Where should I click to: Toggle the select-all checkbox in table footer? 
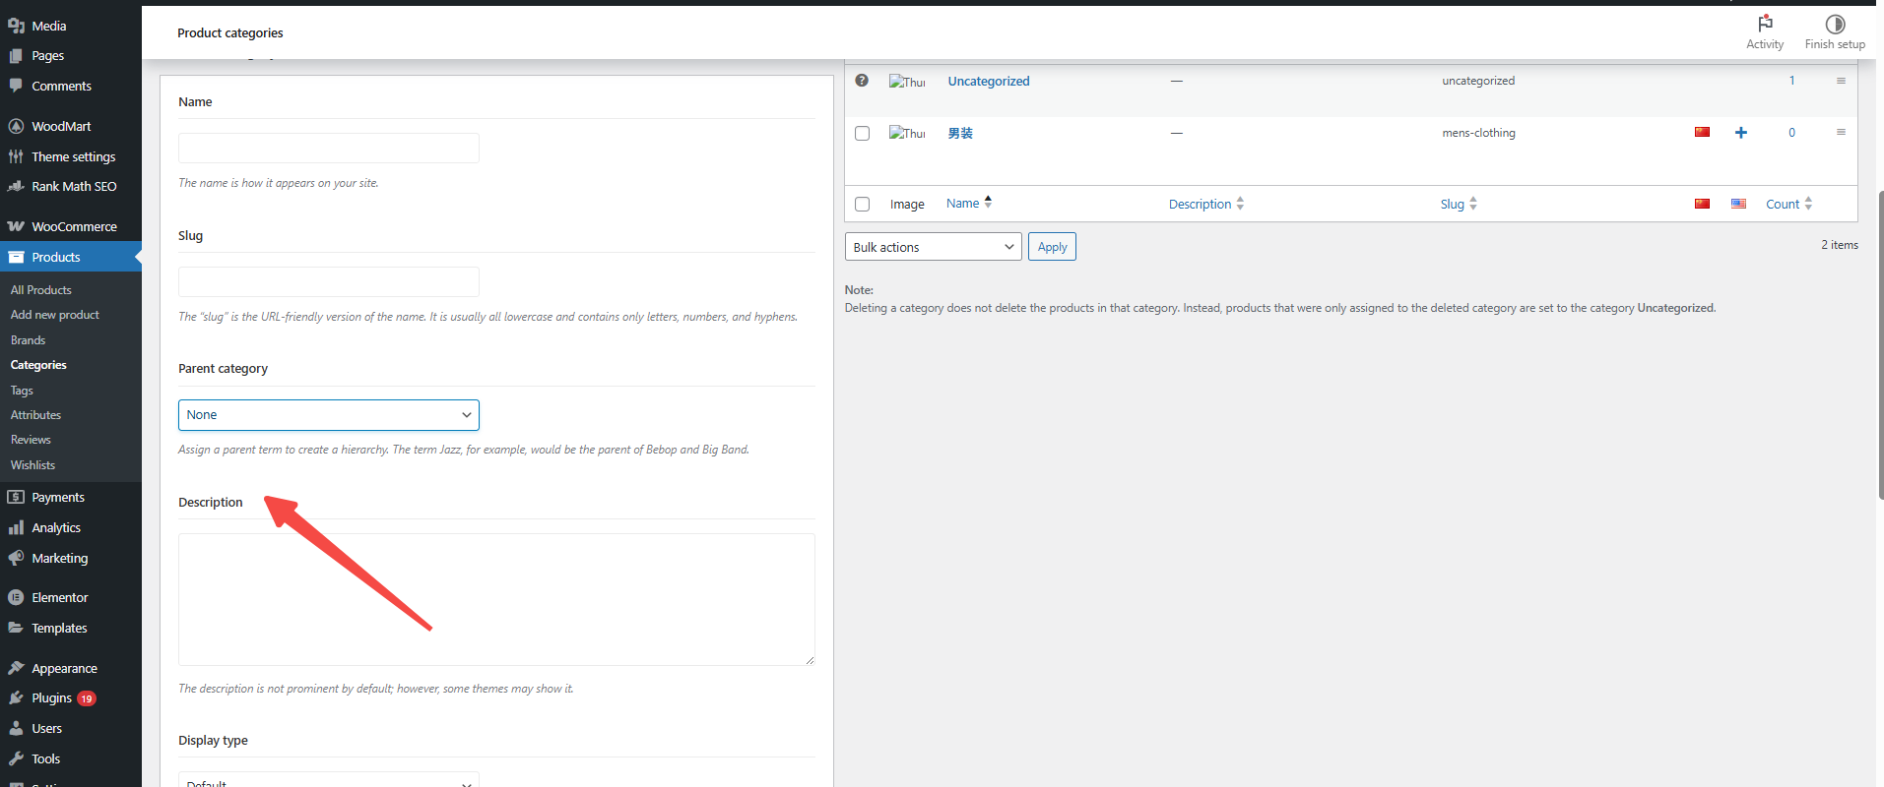click(863, 205)
